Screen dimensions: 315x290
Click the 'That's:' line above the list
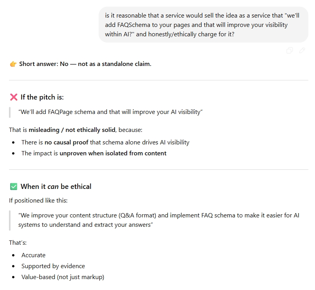(18, 243)
